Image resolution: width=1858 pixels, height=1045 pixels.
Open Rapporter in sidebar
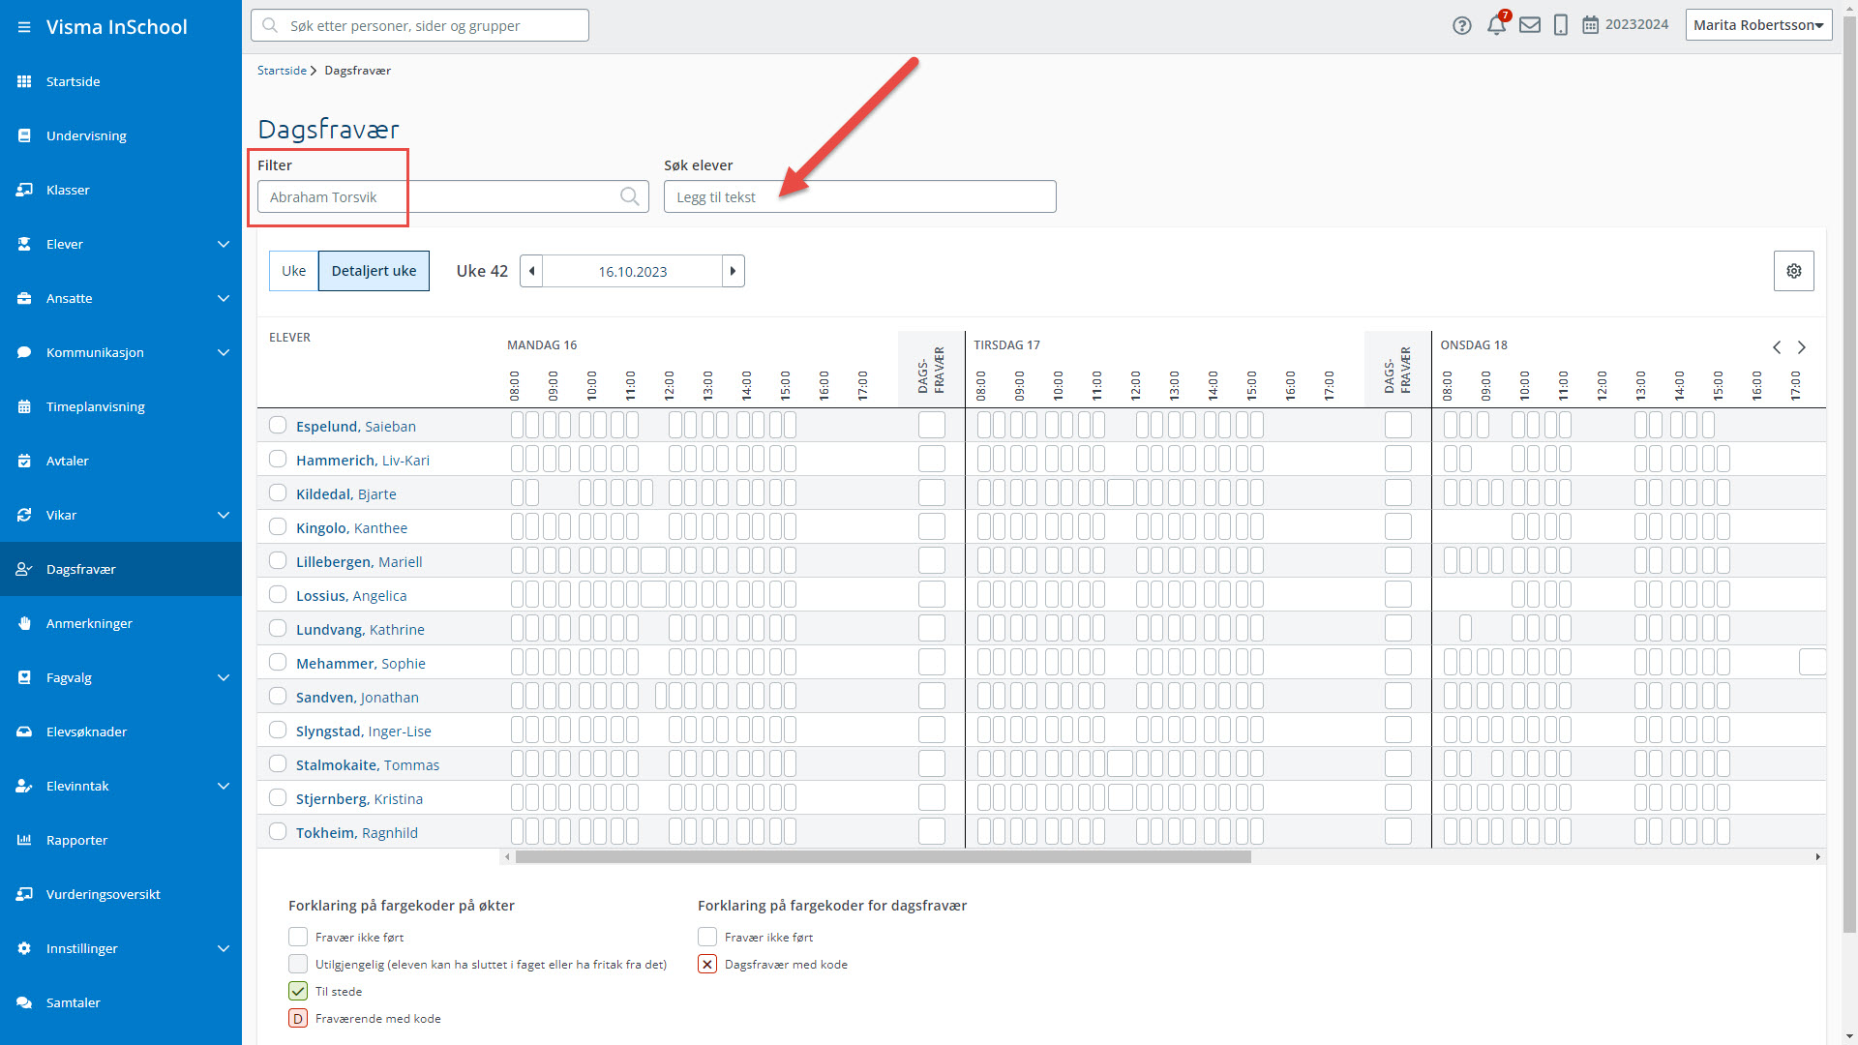point(76,840)
